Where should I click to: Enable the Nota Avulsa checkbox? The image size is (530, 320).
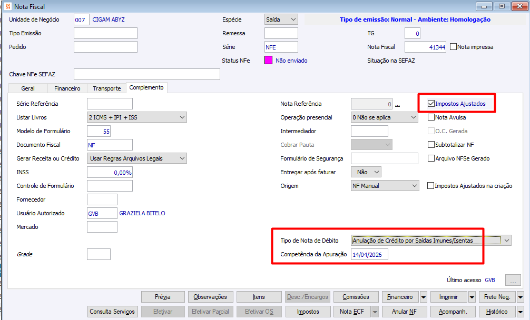[431, 117]
